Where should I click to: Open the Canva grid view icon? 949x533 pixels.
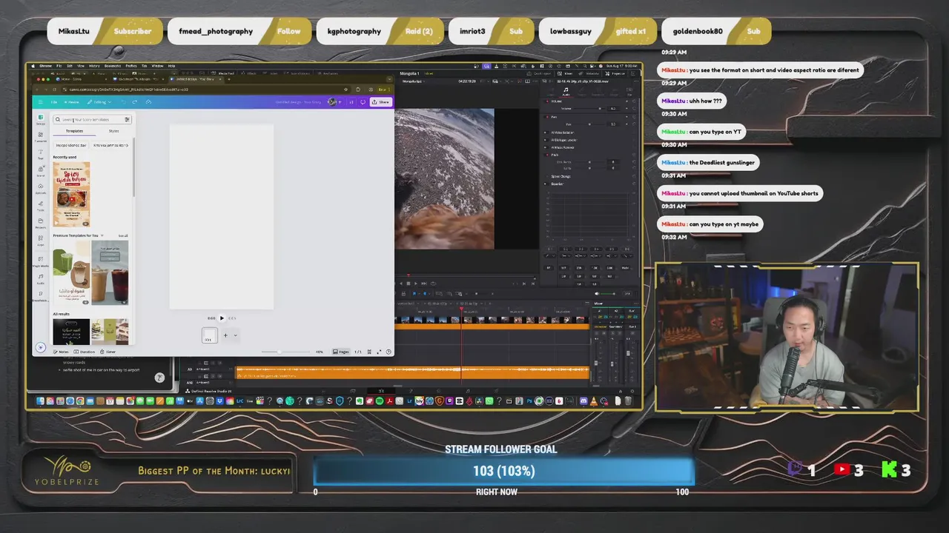click(x=369, y=352)
